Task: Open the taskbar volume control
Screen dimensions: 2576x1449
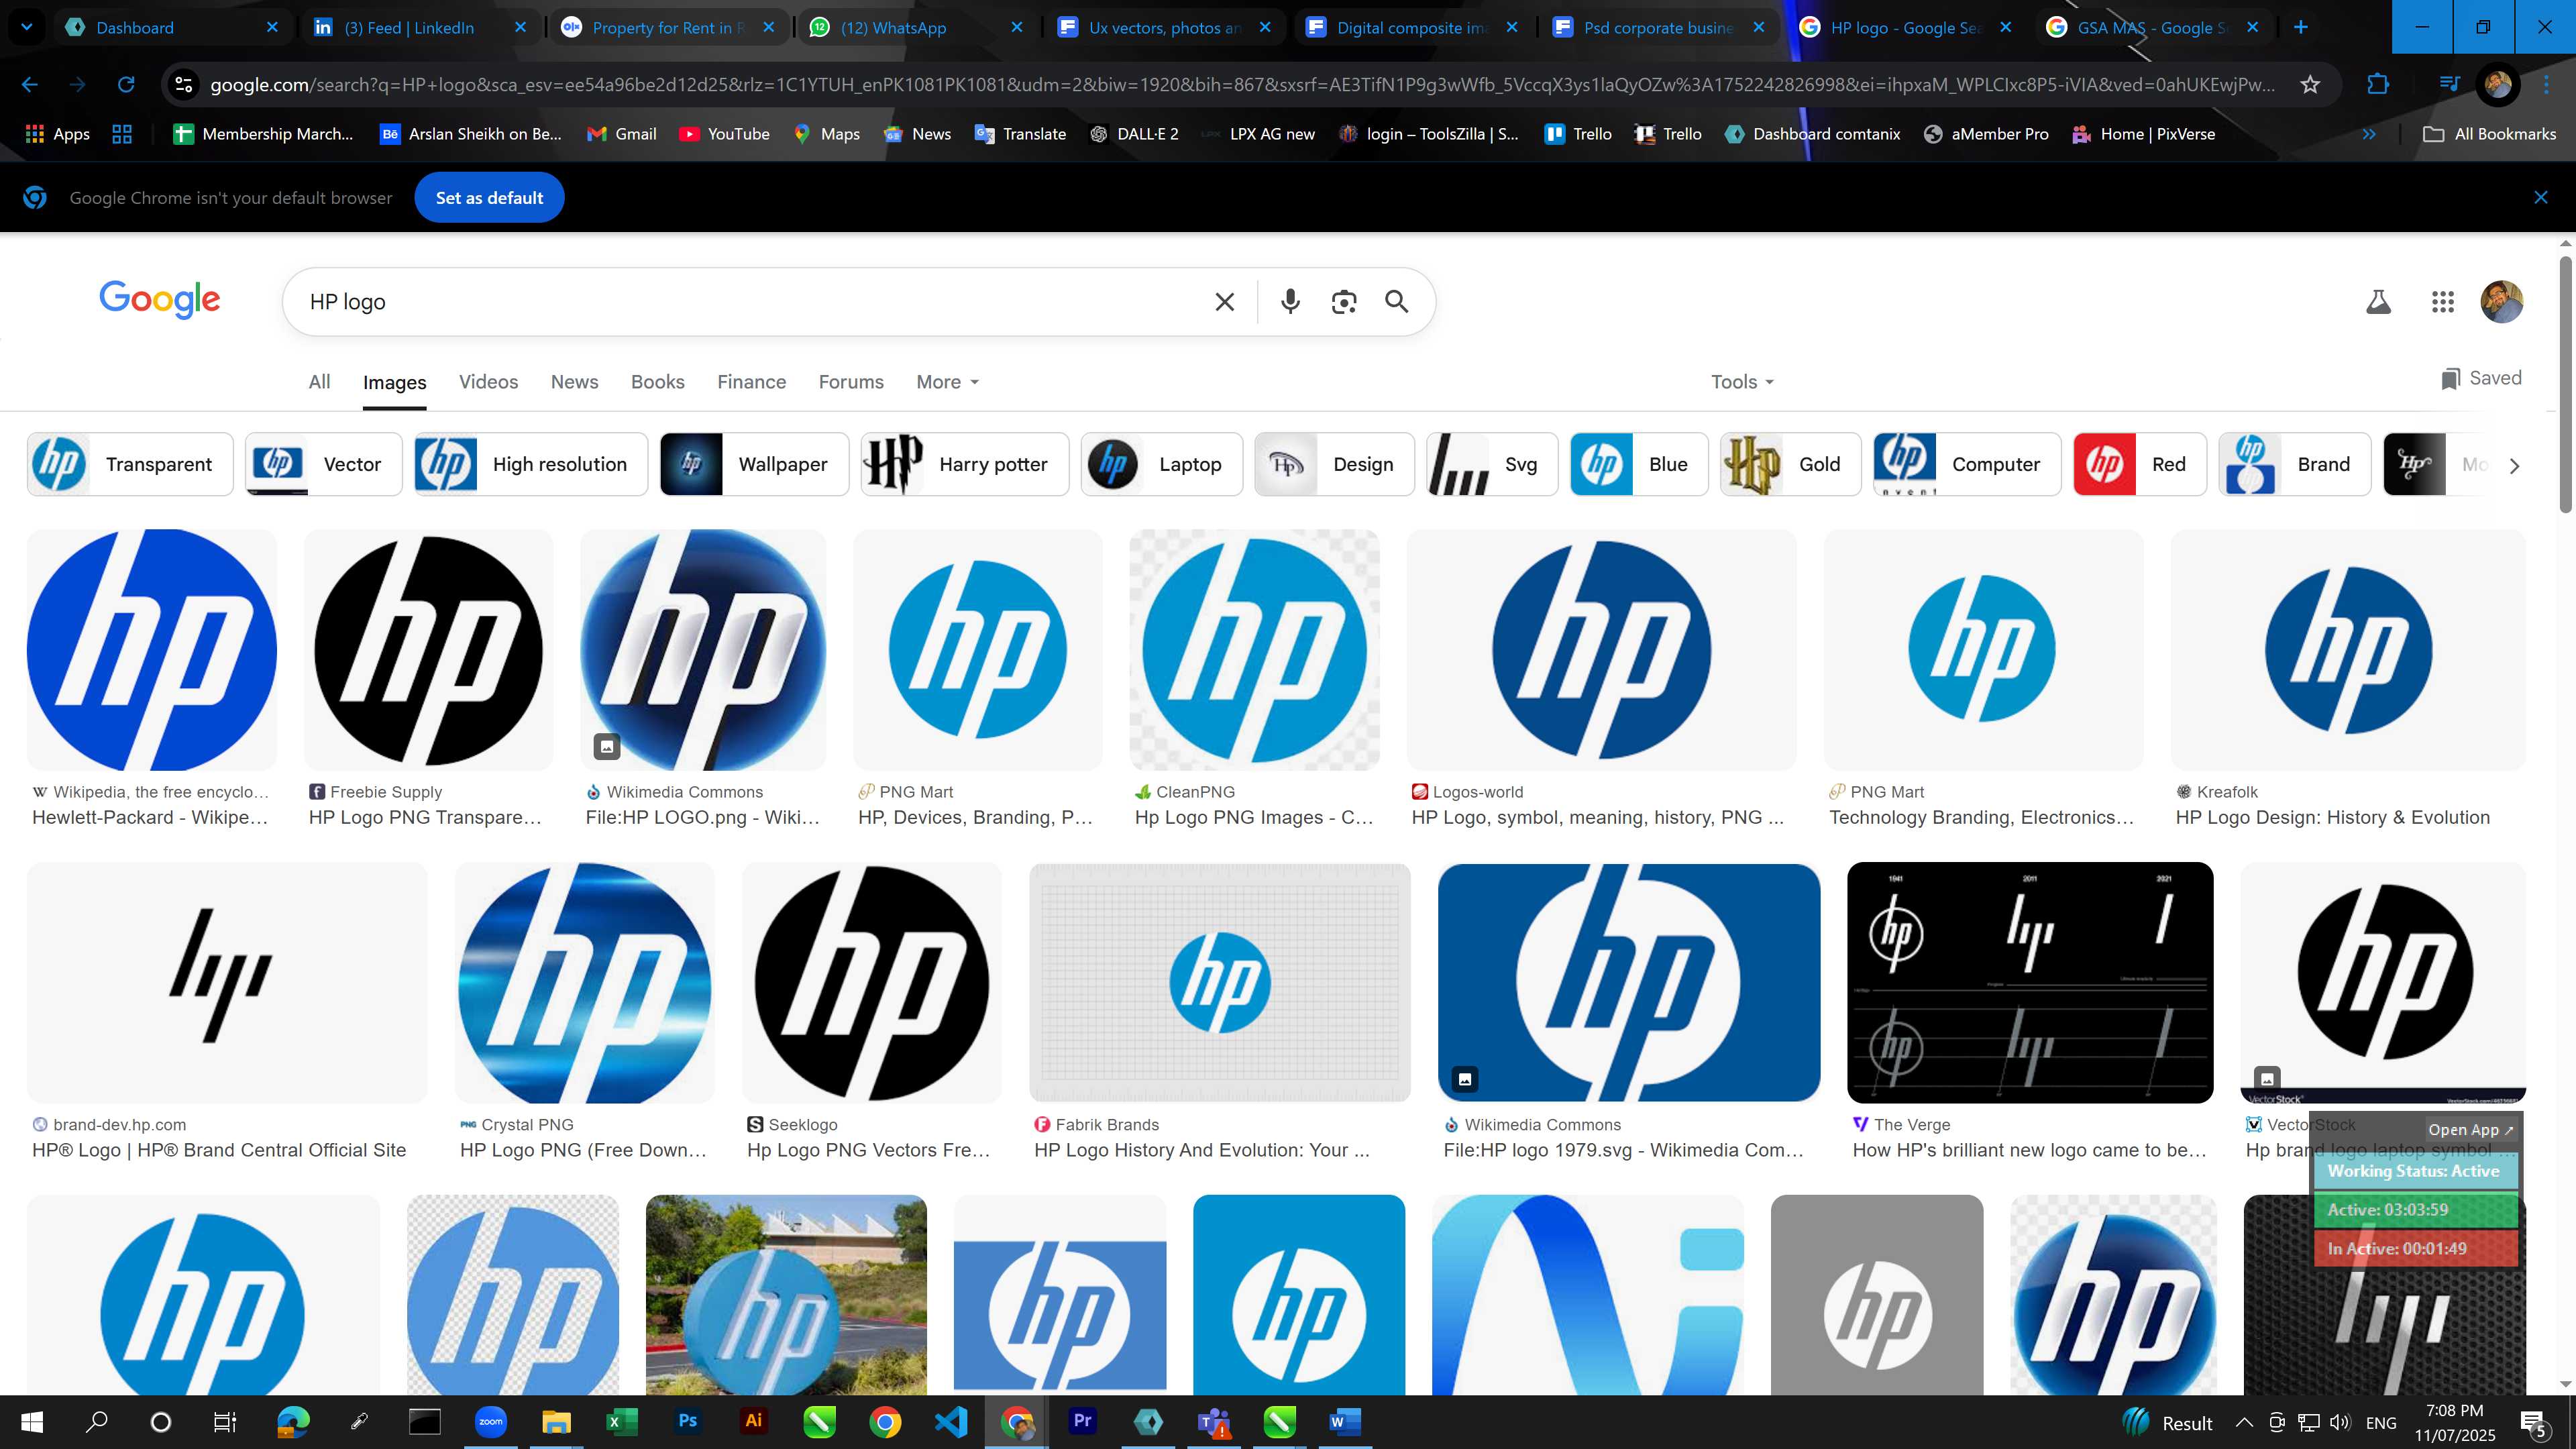Action: point(2340,1422)
